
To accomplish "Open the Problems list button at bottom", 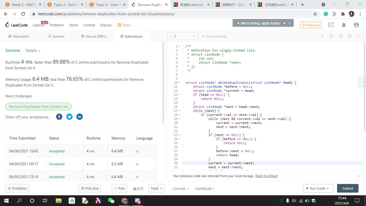I will click(x=17, y=188).
